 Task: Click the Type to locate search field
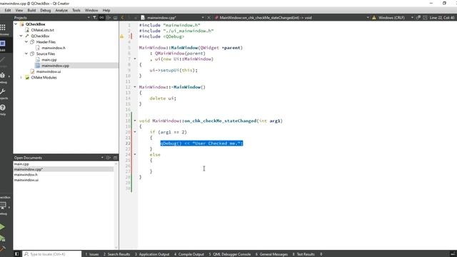tap(52, 254)
